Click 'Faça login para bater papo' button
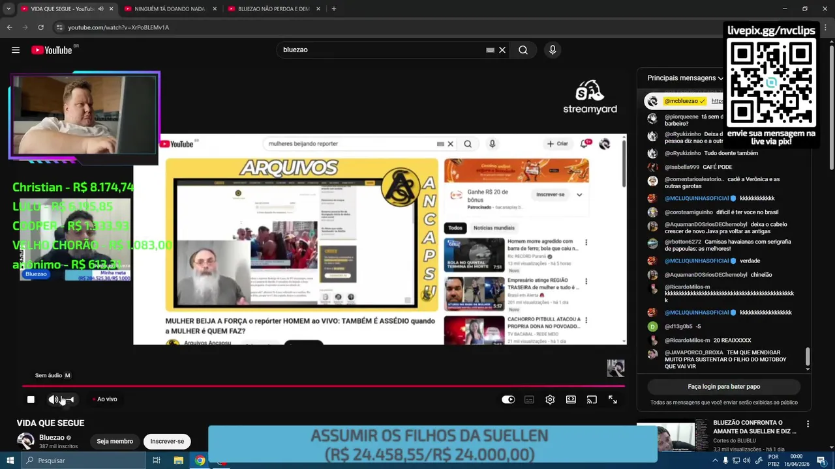This screenshot has width=835, height=469. [724, 386]
